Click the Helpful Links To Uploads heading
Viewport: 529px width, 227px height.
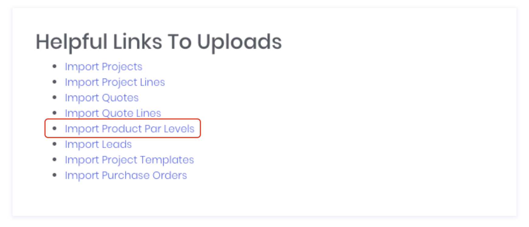(x=159, y=42)
